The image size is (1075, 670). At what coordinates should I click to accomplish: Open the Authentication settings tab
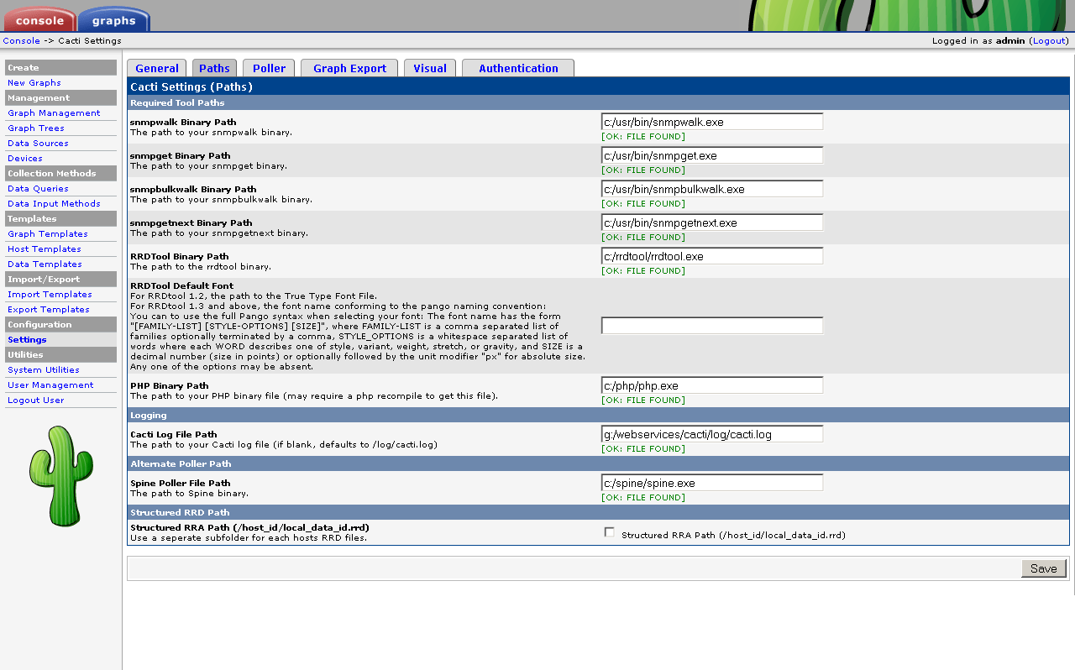click(x=518, y=68)
